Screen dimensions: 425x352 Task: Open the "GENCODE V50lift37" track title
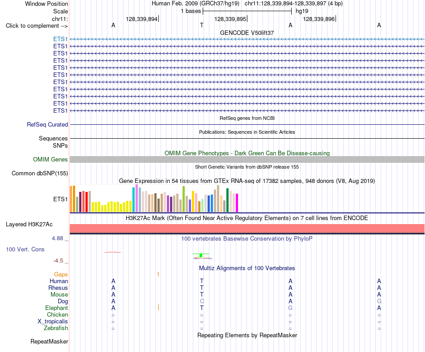coord(247,33)
